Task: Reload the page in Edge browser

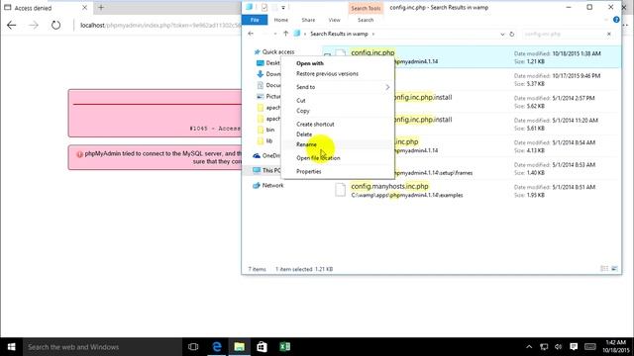Action: click(x=55, y=25)
